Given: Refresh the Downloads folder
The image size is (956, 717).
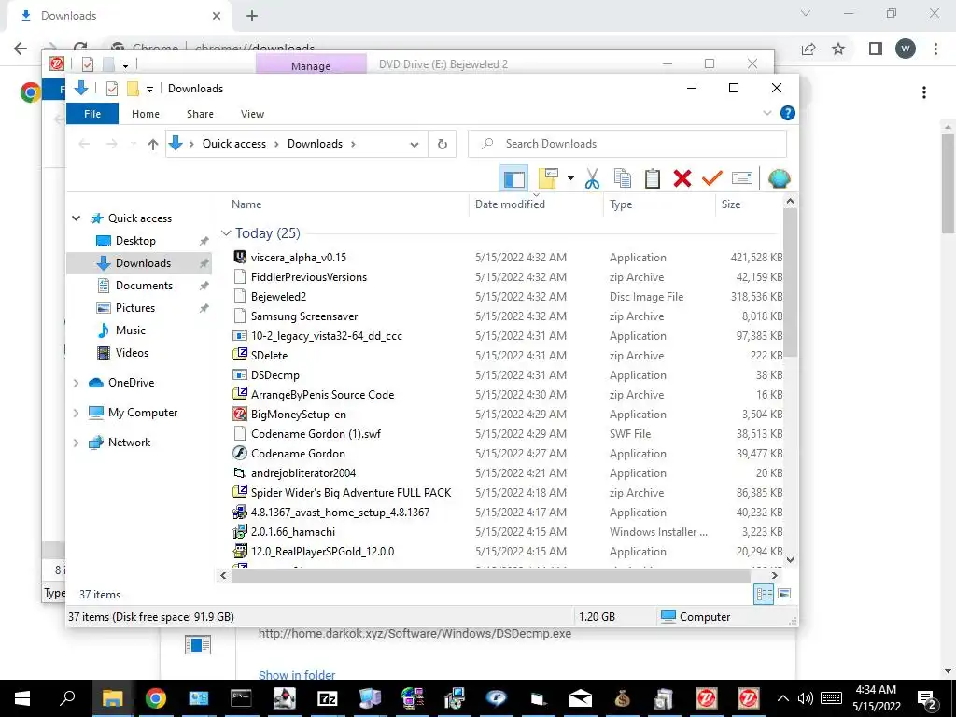Looking at the screenshot, I should (x=443, y=145).
